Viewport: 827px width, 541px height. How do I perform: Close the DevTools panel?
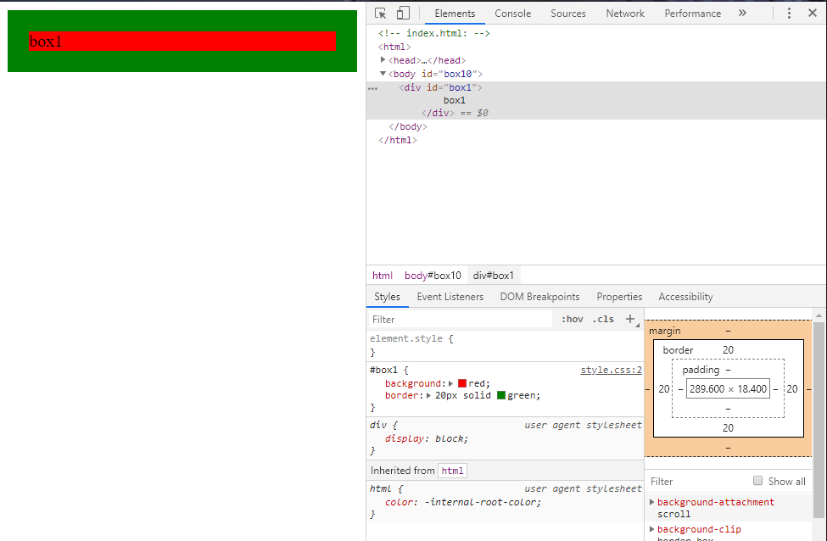coord(813,14)
